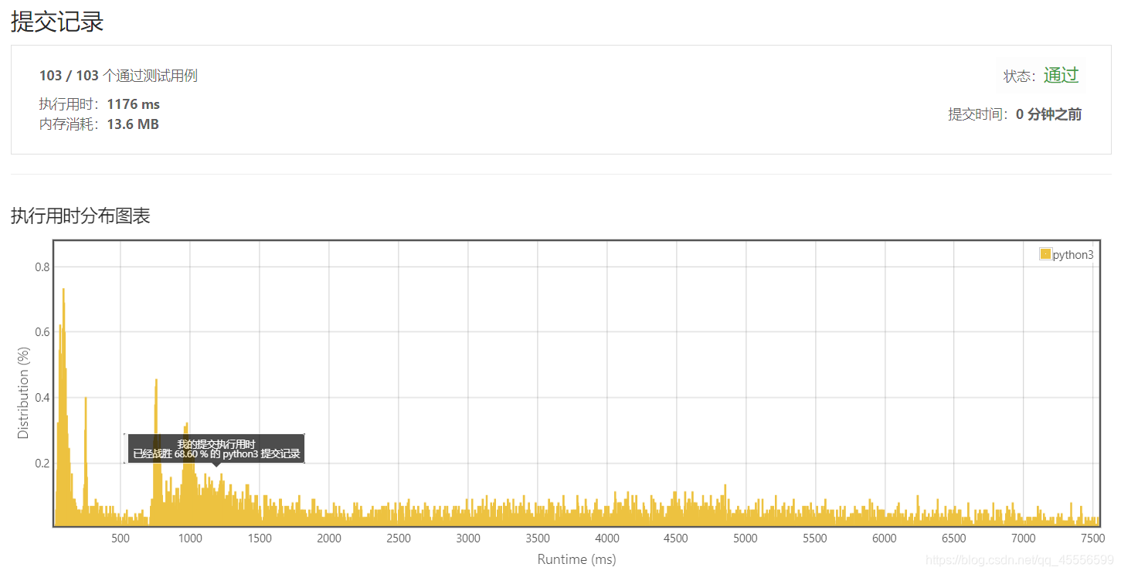This screenshot has height=574, width=1121.
Task: Click the 通过 status link
Action: tap(1061, 75)
